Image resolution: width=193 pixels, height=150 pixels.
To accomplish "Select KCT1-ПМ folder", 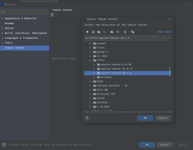I will (x=102, y=90).
